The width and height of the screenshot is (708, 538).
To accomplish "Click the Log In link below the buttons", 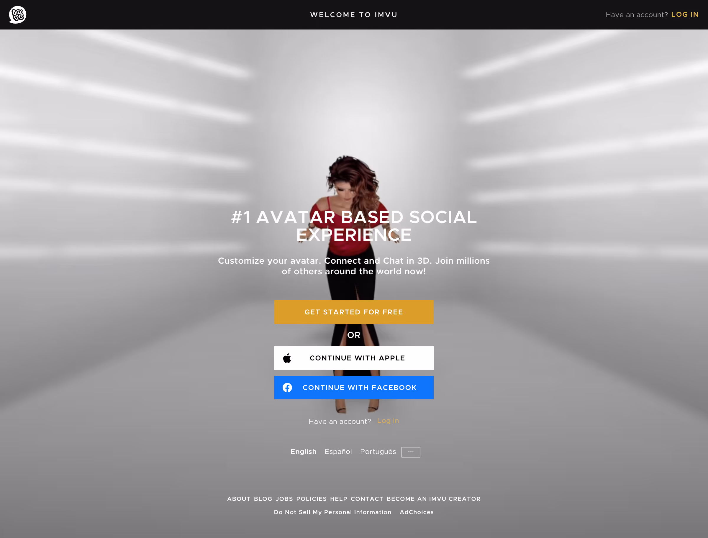I will click(x=388, y=421).
